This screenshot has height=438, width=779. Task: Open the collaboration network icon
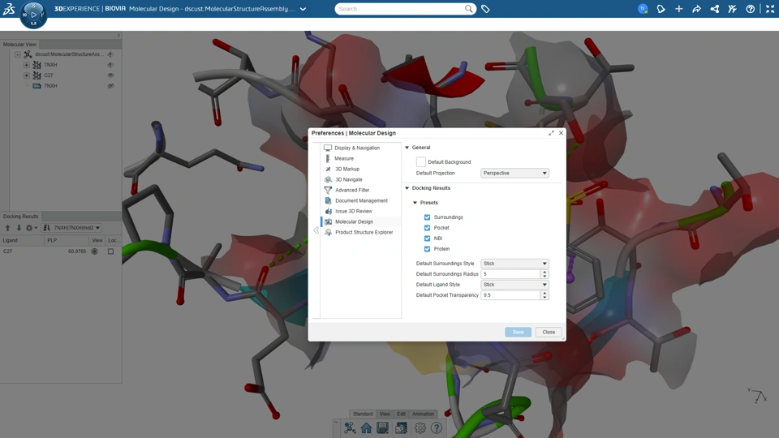(714, 9)
